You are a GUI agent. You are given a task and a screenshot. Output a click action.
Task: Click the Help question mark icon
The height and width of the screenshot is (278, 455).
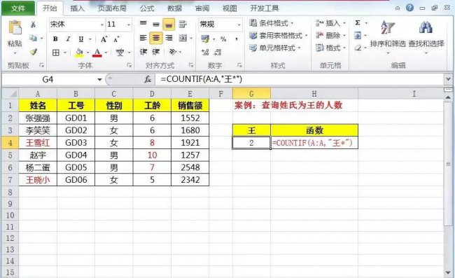[x=410, y=8]
